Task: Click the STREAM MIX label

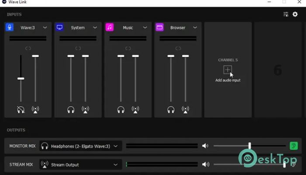Action: [x=21, y=164]
